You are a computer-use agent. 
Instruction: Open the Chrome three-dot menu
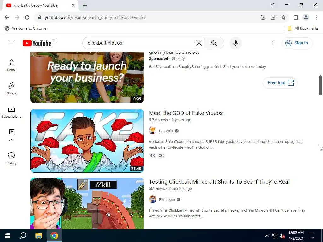click(316, 17)
